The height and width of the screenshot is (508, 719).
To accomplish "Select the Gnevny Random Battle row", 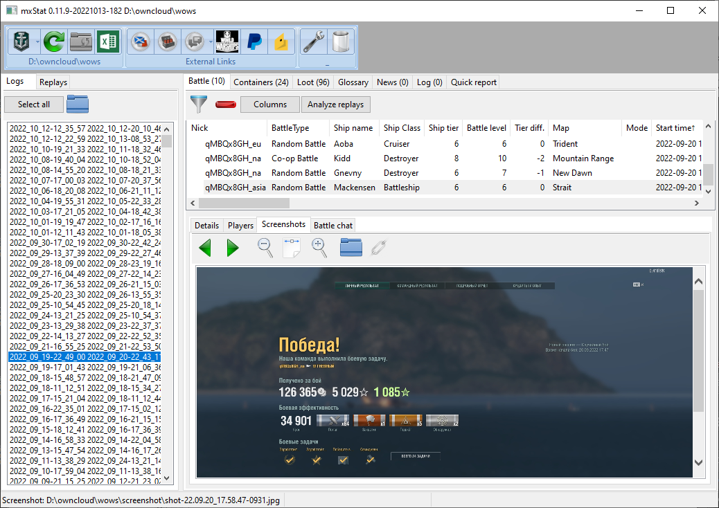I will [x=445, y=173].
